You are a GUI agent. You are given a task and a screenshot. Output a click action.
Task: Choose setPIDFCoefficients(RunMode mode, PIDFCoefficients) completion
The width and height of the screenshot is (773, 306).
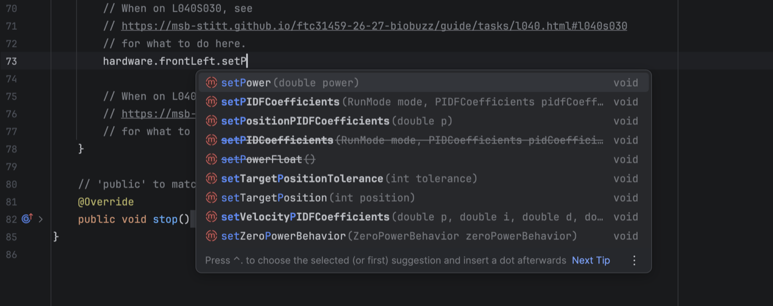coord(423,102)
